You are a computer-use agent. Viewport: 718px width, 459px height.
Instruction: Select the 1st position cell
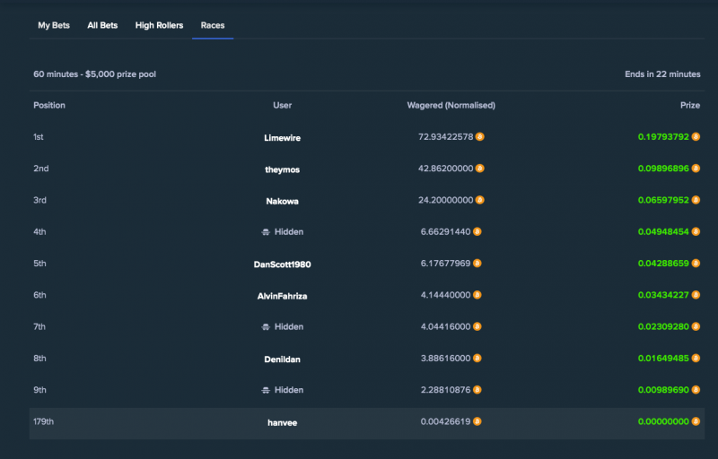coord(39,136)
